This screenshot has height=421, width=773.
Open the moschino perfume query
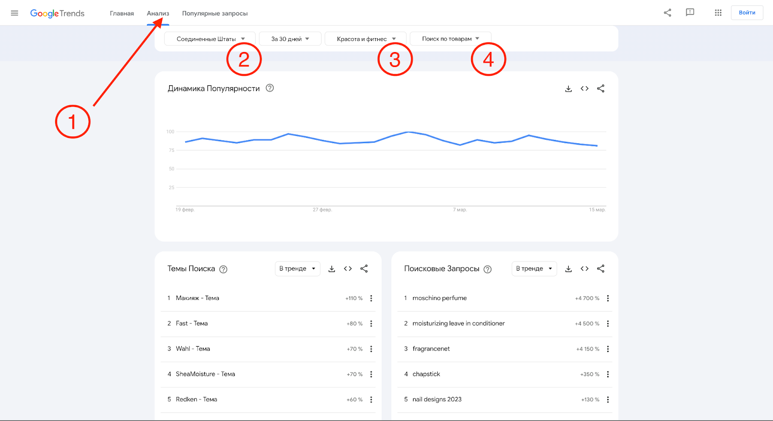click(x=440, y=298)
